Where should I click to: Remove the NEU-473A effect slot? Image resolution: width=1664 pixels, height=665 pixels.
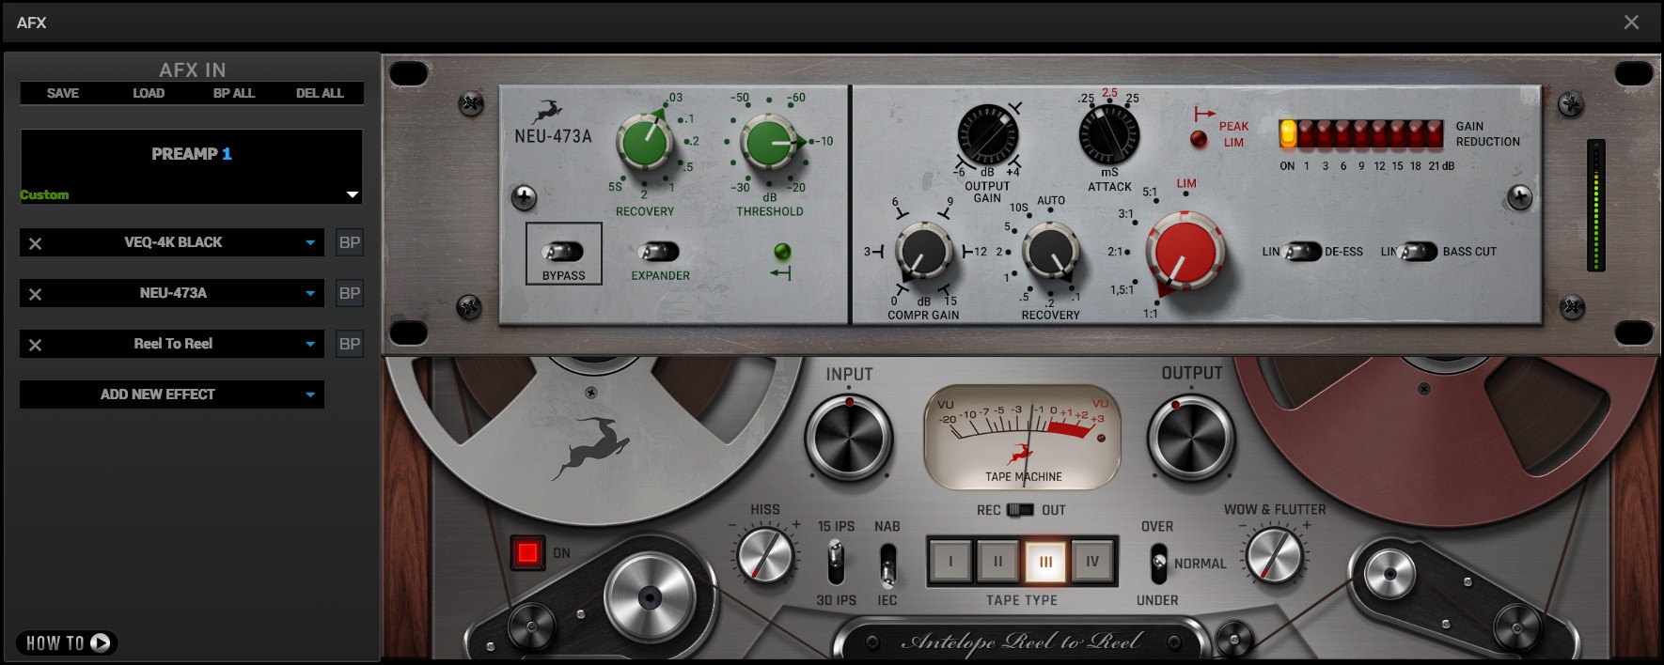click(x=35, y=294)
